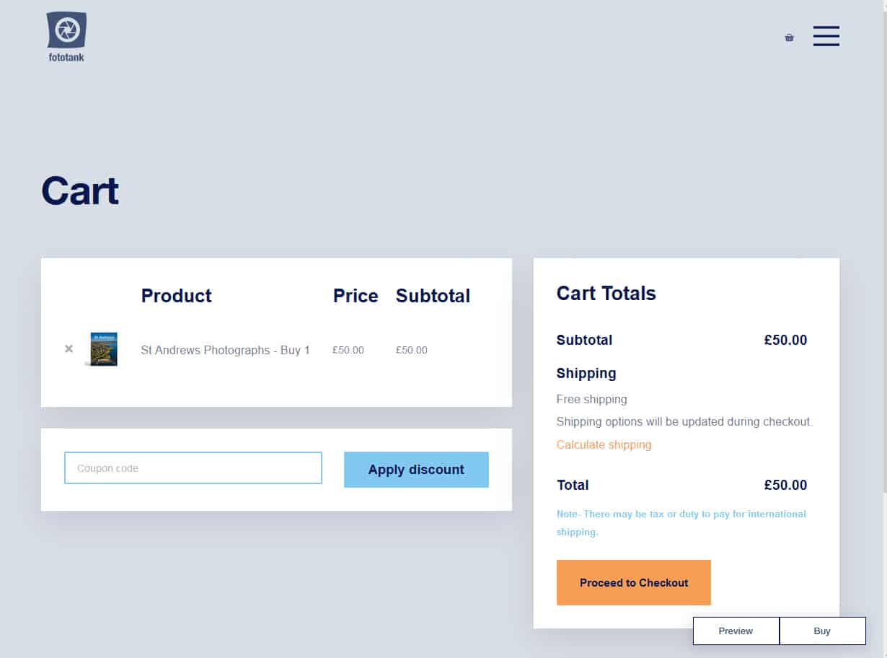The image size is (887, 658).
Task: Open the St Andrews book thumbnail
Action: tap(102, 349)
